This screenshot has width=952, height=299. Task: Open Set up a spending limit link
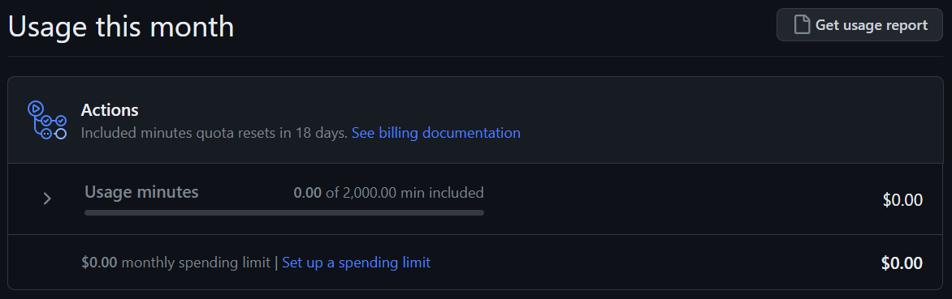pos(357,263)
